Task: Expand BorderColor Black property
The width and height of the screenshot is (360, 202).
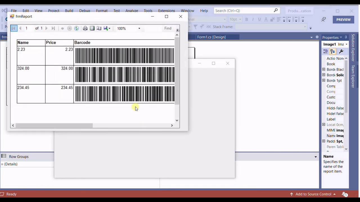Action: click(324, 69)
